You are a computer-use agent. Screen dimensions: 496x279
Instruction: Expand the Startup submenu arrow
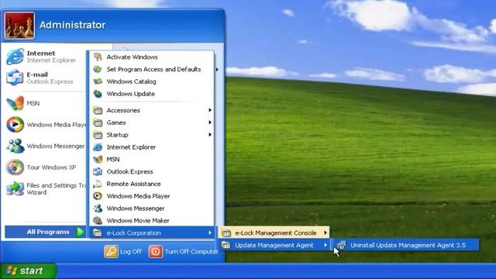pos(210,135)
